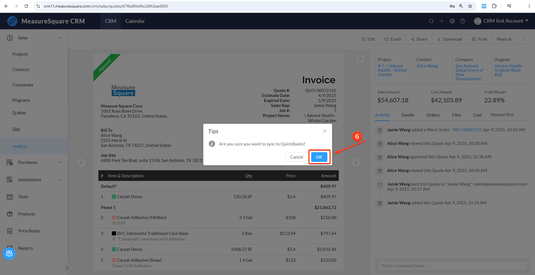This screenshot has height=275, width=535.
Task: Click the green Carpet Demo swatch in row 1
Action: pos(114,197)
